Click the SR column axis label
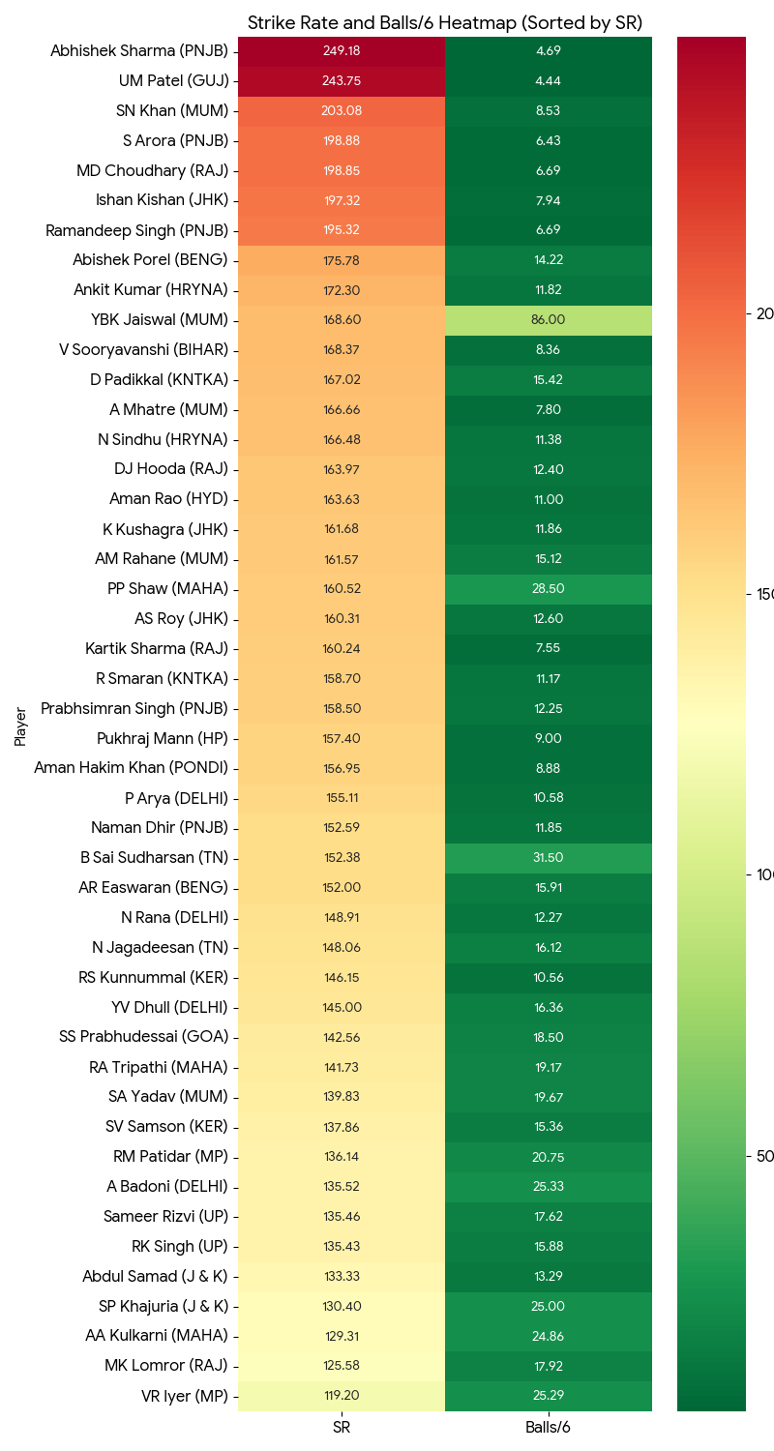The image size is (774, 1451). pos(342,1427)
